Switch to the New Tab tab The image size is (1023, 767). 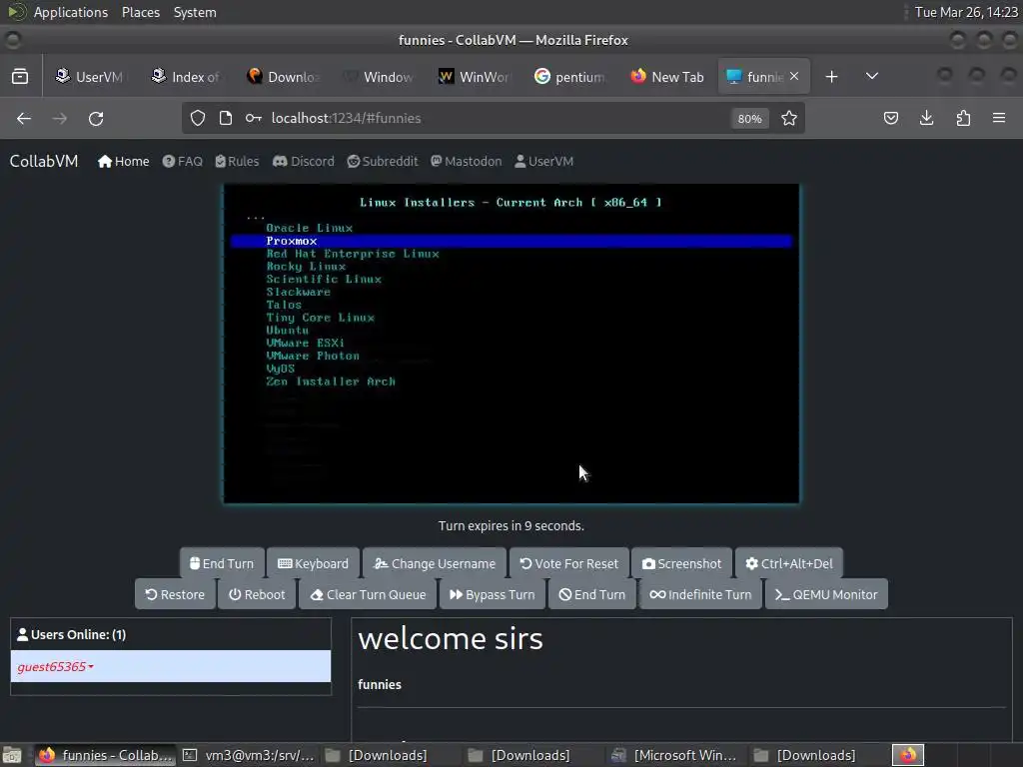click(666, 76)
